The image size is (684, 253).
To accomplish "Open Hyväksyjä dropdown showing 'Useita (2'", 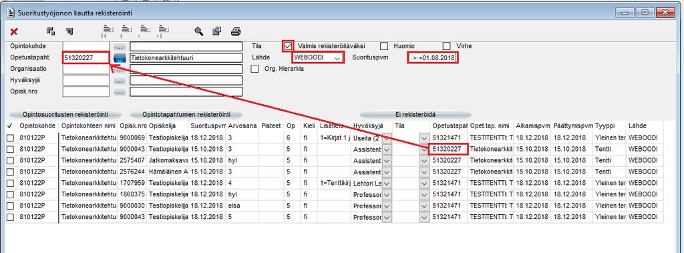I will coord(386,138).
